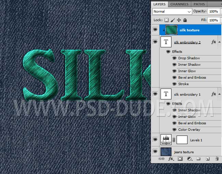Click the fx badge on silk embroidery 1
The width and height of the screenshot is (222, 174).
(213, 94)
